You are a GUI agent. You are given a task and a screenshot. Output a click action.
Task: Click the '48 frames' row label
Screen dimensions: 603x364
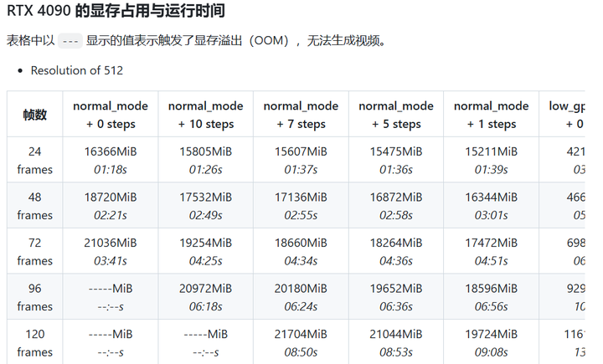34,206
